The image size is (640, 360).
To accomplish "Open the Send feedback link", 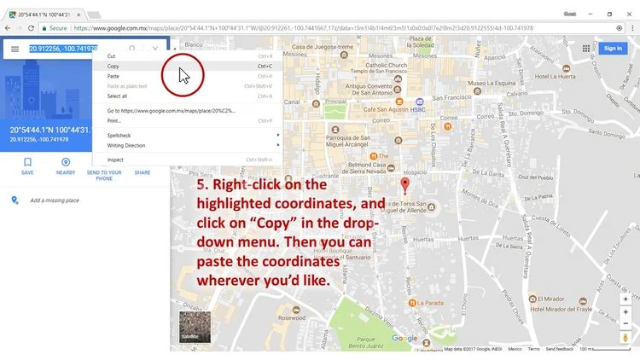I will click(559, 349).
